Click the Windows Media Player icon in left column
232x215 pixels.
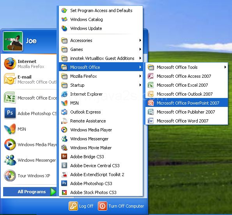[x=10, y=144]
